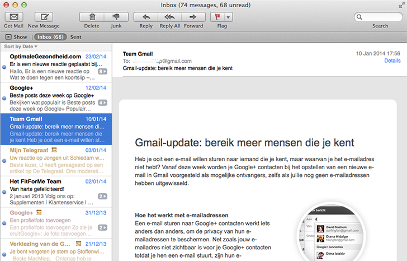407x261 pixels.
Task: Click the subject line "Van harte gefeliciteerd!"
Action: (37, 189)
